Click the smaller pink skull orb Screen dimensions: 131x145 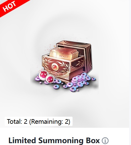[50, 79]
